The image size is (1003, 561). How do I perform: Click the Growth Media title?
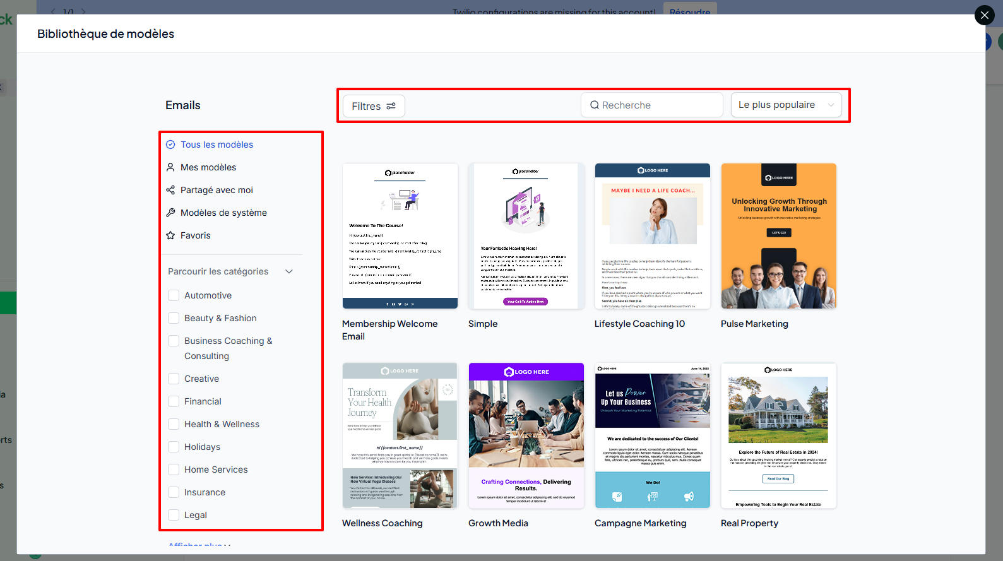(498, 523)
